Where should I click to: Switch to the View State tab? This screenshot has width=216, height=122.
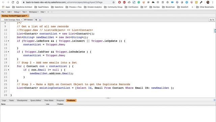[49, 100]
